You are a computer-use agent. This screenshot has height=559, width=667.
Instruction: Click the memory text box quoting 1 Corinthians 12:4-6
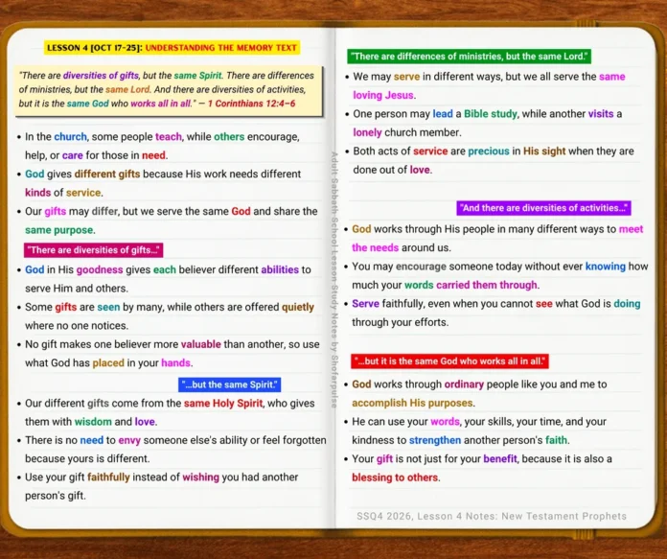coord(169,90)
